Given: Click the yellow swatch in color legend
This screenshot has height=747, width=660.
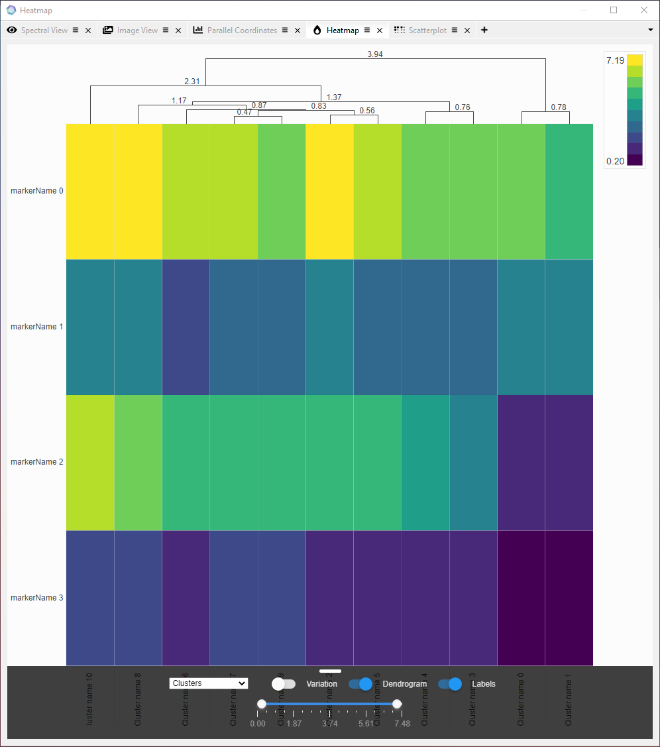Looking at the screenshot, I should click(635, 60).
